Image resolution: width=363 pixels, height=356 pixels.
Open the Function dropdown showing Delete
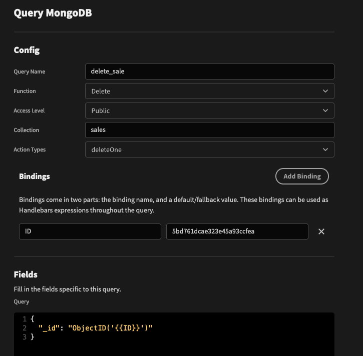[x=209, y=91]
